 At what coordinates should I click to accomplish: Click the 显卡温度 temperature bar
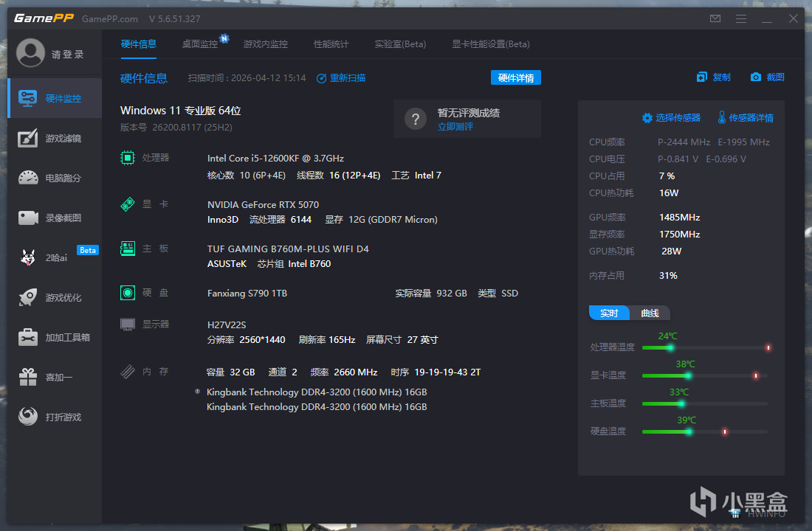coord(705,375)
